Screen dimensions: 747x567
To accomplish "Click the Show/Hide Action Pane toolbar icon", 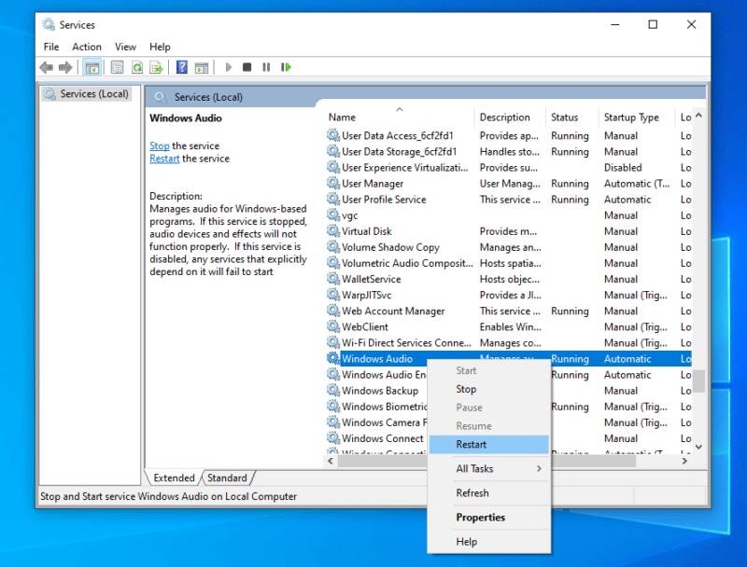I will pos(202,67).
